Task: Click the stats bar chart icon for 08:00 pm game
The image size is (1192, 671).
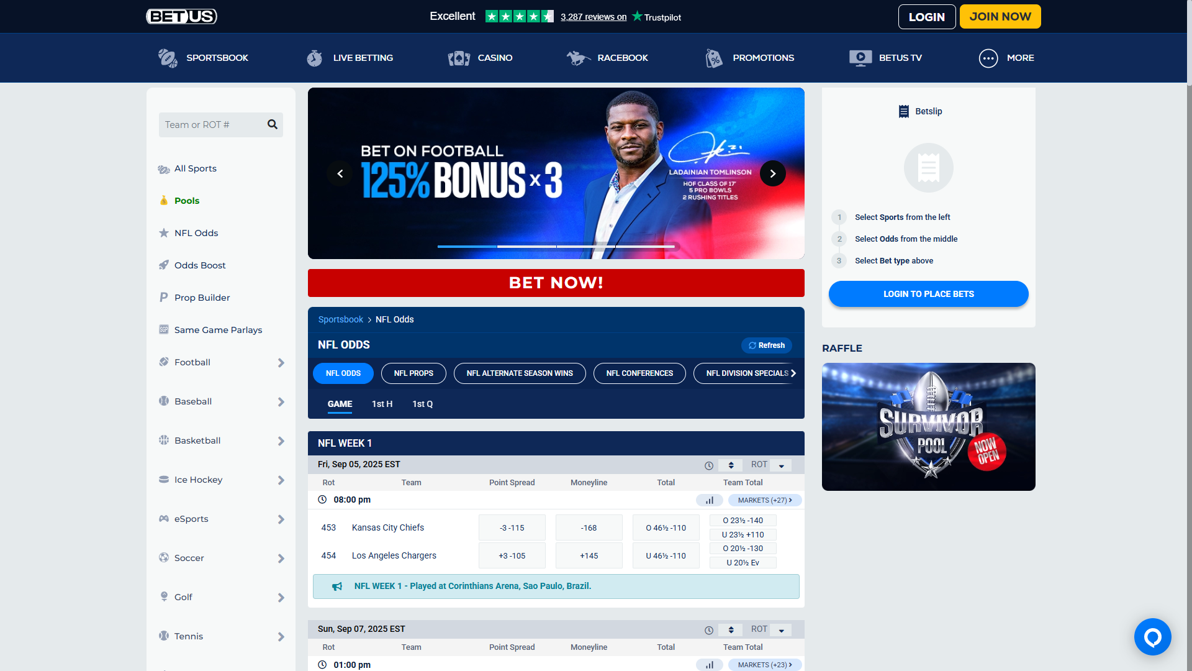Action: tap(709, 500)
